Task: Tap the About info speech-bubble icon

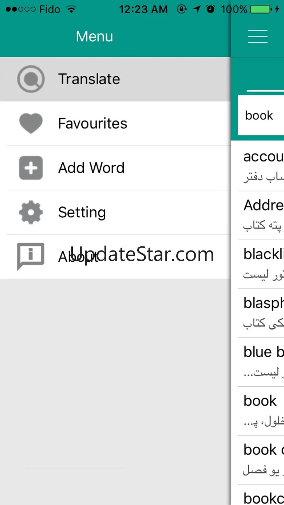Action: pos(31,256)
